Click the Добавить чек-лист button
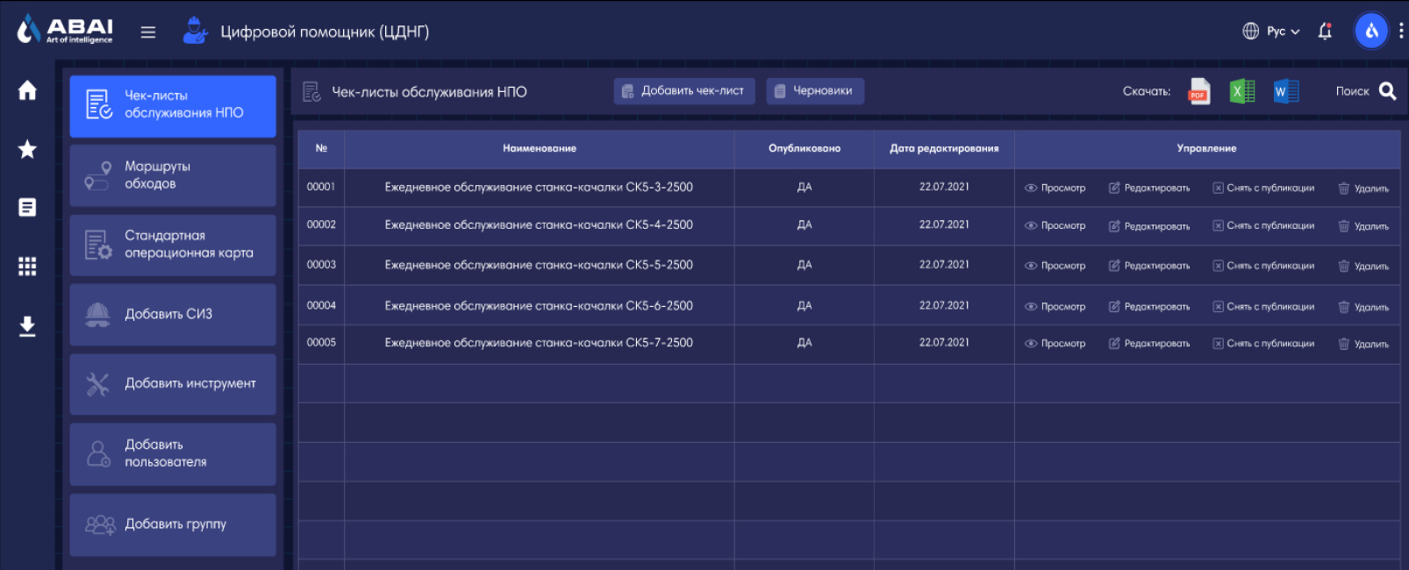This screenshot has width=1409, height=570. coord(684,91)
